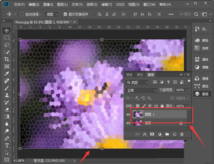Click the align bottom edges icon
214x164 pixels.
[x=150, y=14]
